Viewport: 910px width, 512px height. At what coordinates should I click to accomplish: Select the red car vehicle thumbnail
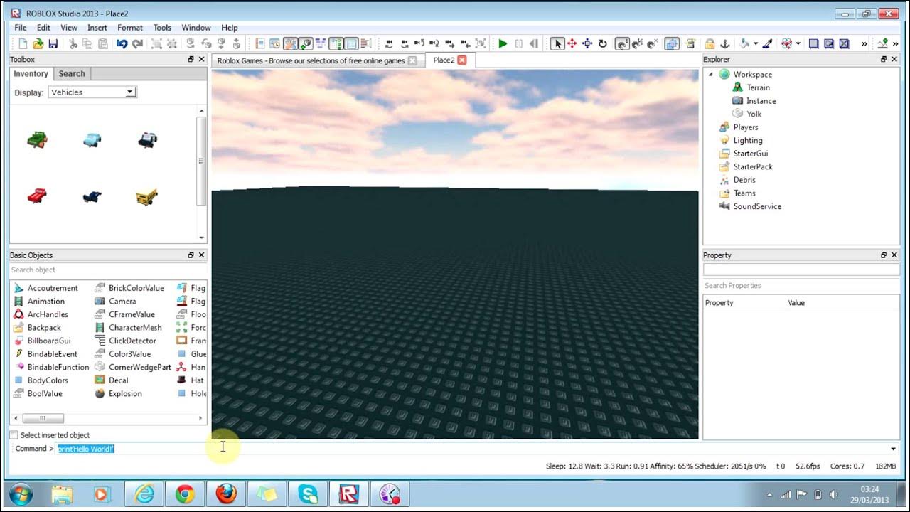(x=37, y=196)
